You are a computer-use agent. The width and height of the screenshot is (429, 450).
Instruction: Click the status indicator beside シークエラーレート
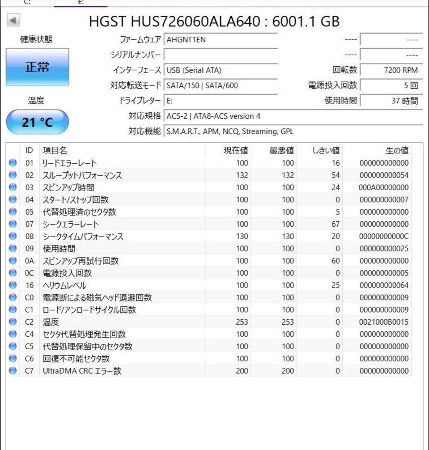(13, 224)
